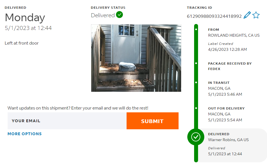Image resolution: width=267 pixels, height=164 pixels.
Task: Click the Left at front door note
Action: (x=22, y=43)
